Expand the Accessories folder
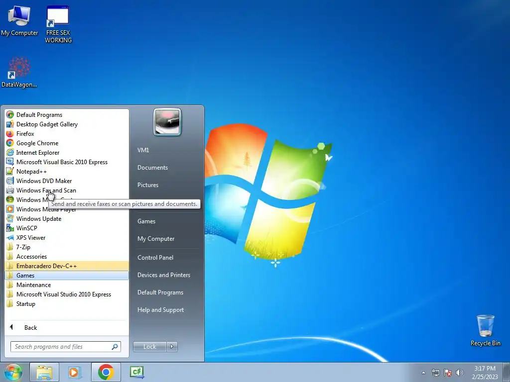Viewport: 510px width, 382px height. pyautogui.click(x=67, y=256)
